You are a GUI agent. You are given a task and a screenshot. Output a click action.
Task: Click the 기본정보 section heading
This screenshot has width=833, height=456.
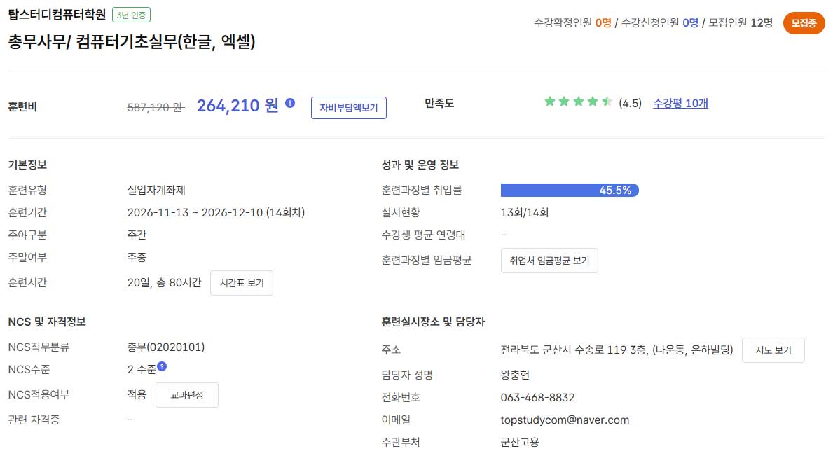click(27, 165)
